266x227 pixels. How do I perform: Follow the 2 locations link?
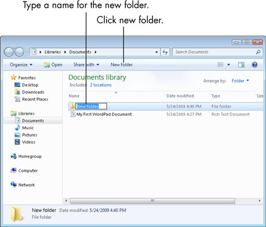(100, 85)
